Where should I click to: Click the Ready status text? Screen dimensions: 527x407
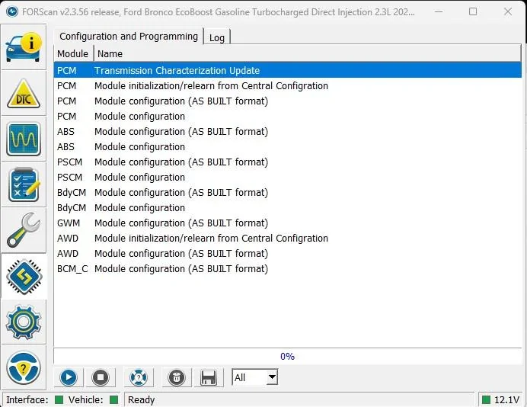click(x=141, y=399)
